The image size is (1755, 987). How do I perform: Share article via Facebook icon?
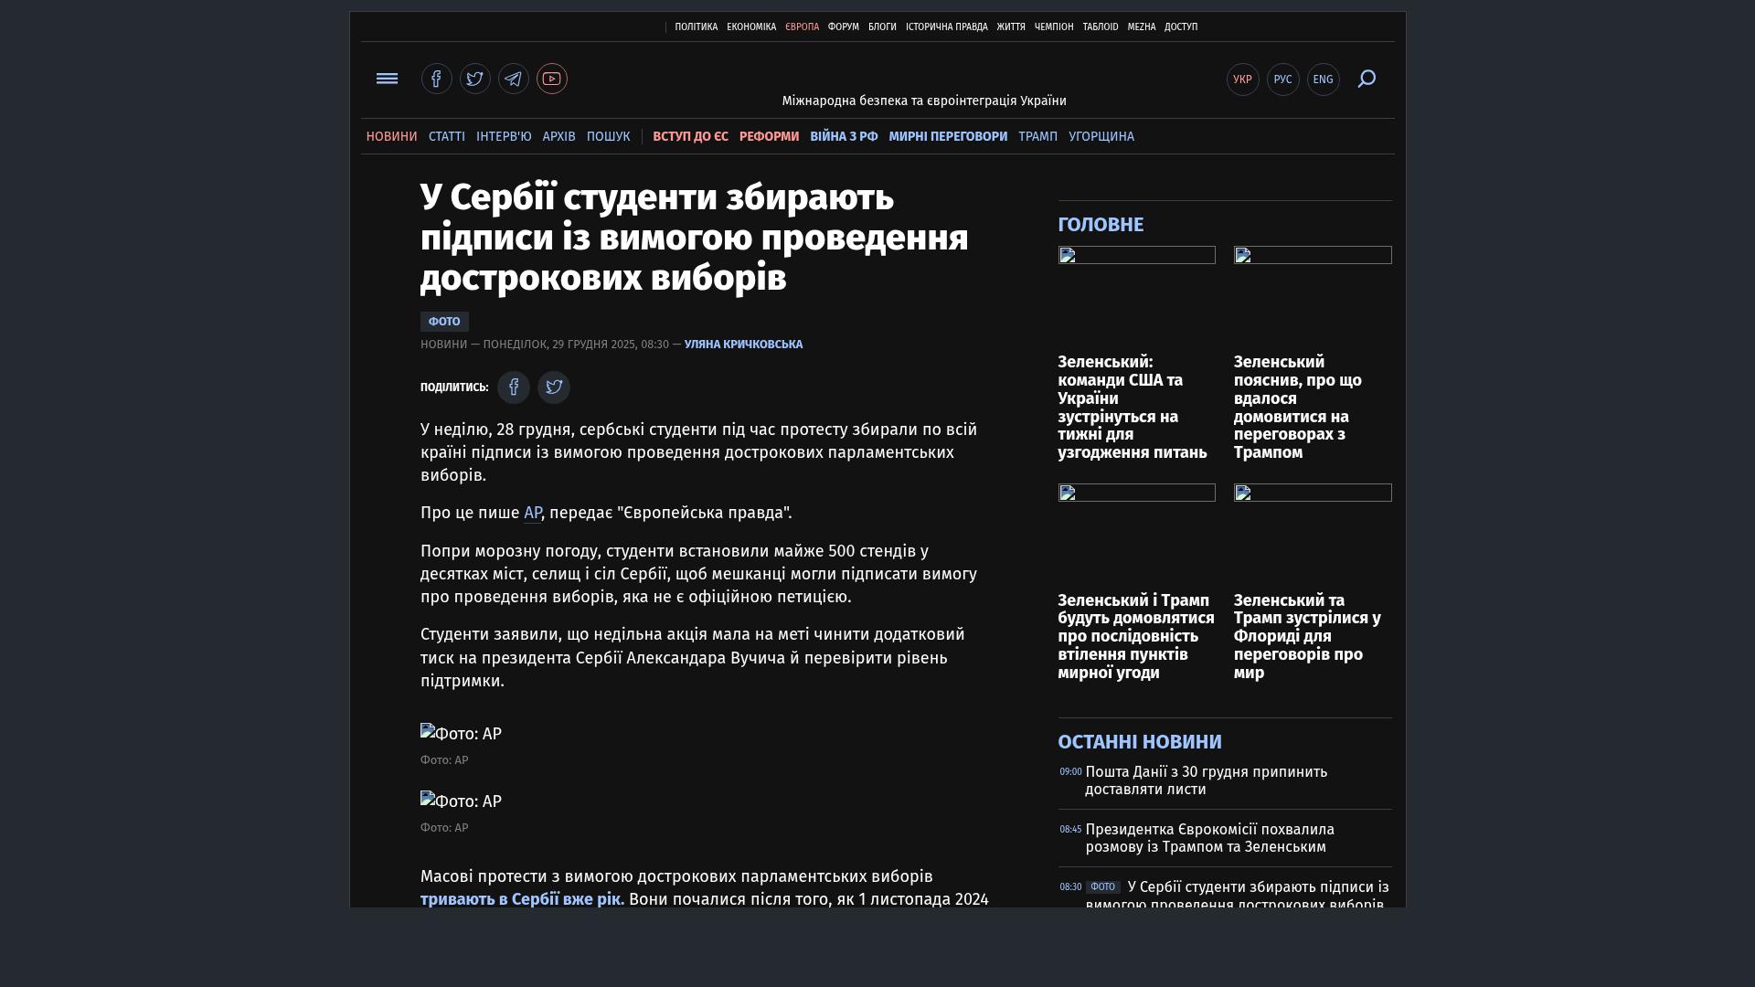[514, 387]
